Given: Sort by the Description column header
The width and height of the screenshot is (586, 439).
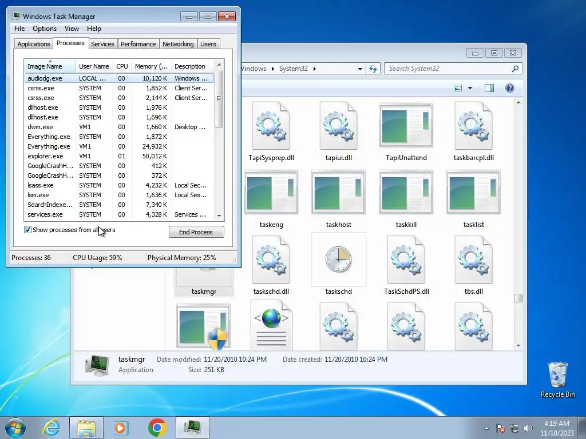Looking at the screenshot, I should pyautogui.click(x=192, y=66).
